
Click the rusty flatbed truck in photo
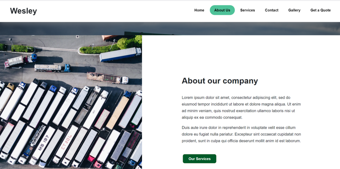click(x=107, y=78)
